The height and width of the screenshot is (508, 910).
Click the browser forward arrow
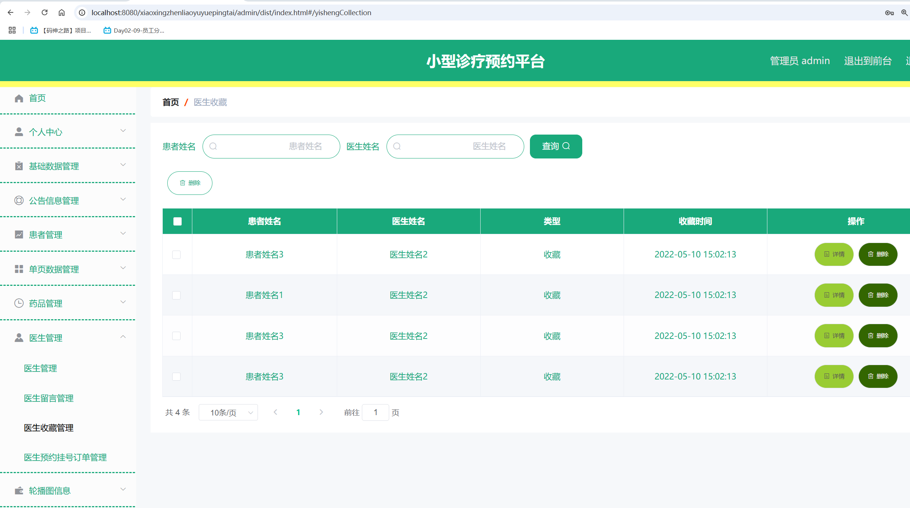(x=27, y=13)
